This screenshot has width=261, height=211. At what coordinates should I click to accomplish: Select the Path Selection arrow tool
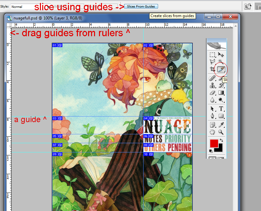[212, 109]
